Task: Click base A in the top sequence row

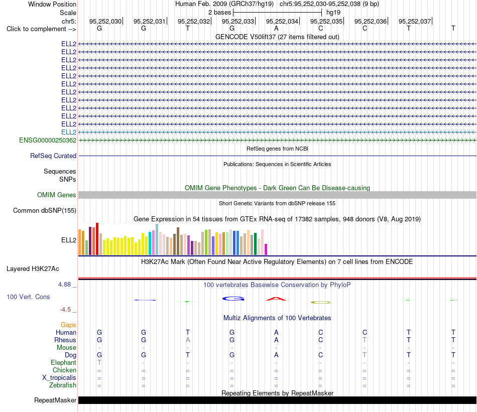Action: (x=276, y=28)
